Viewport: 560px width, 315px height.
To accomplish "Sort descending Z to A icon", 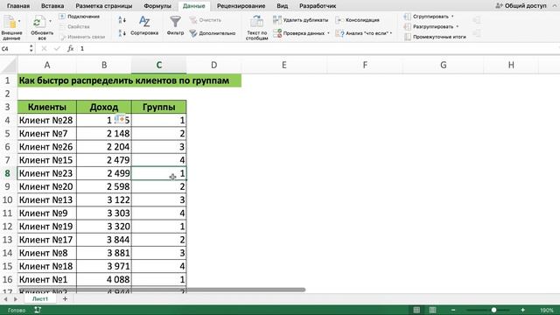I will coord(122,33).
